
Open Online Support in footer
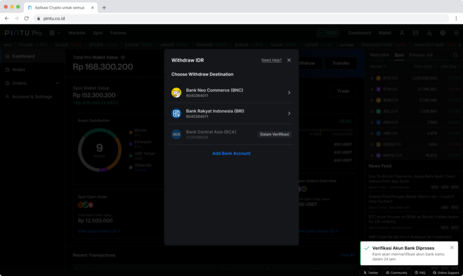click(446, 273)
